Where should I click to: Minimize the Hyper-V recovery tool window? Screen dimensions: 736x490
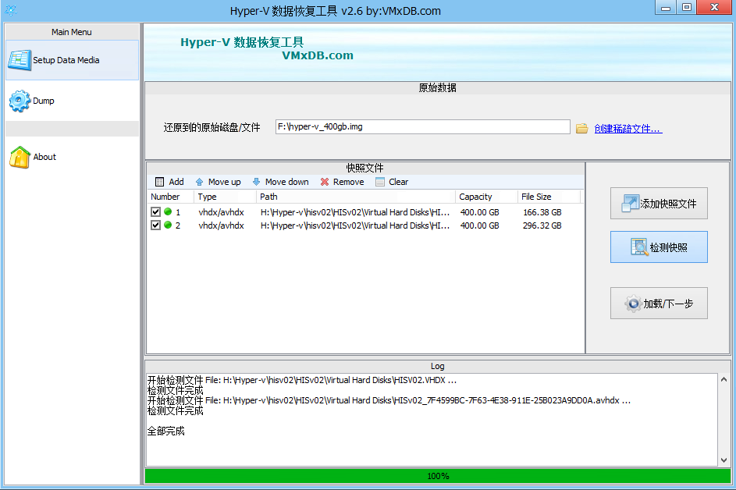[x=666, y=8]
